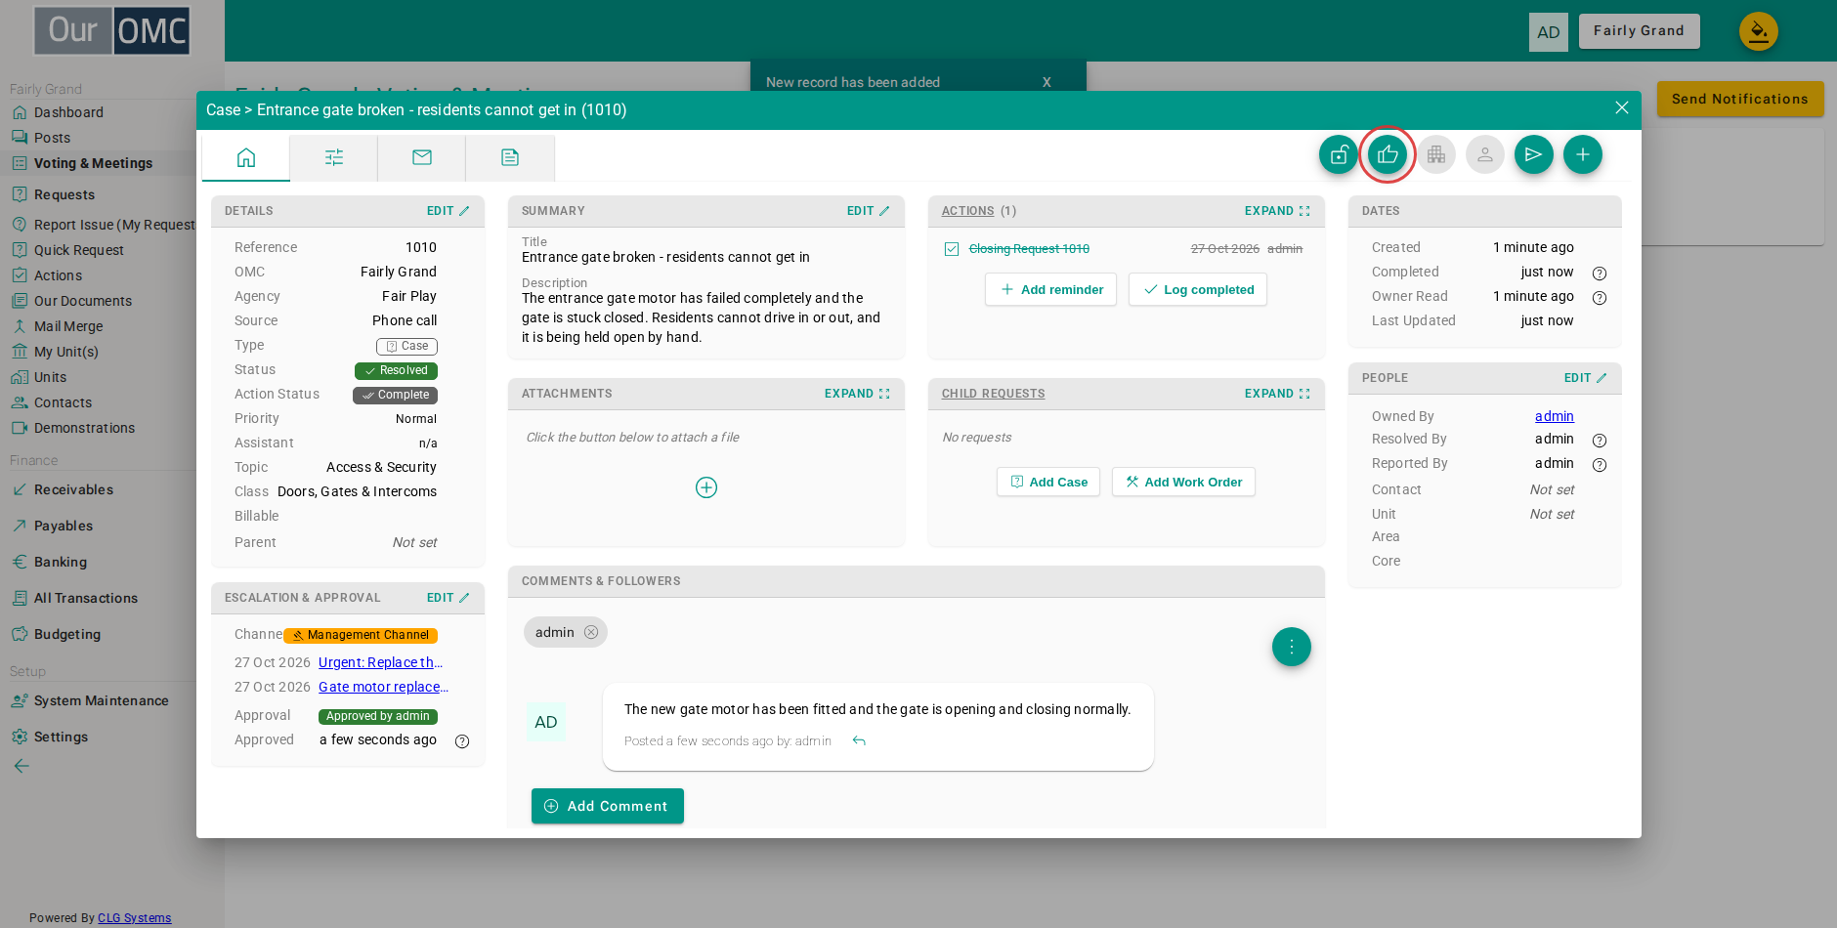This screenshot has height=928, width=1837.
Task: Open the 'Urgent: Replace th…' link
Action: [381, 662]
